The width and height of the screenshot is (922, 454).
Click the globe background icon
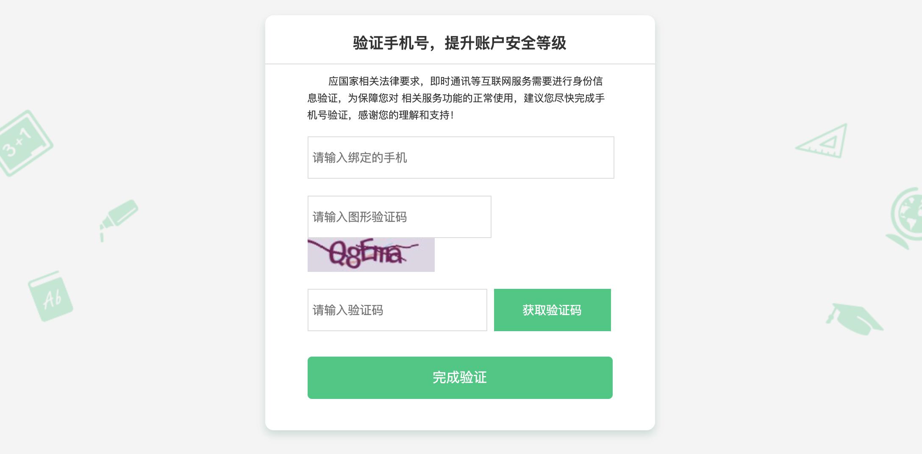coord(906,217)
